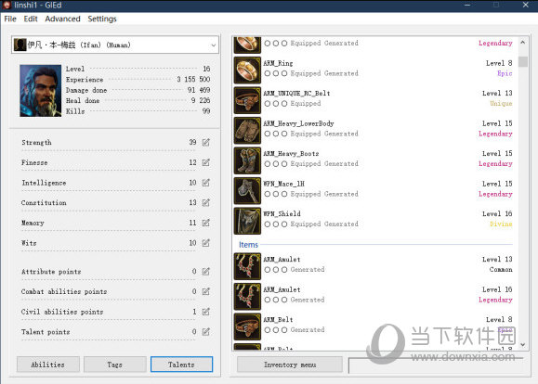
Task: Click first rune slot circle of ARM_UNIQUE_RC_Belt
Action: (x=268, y=104)
